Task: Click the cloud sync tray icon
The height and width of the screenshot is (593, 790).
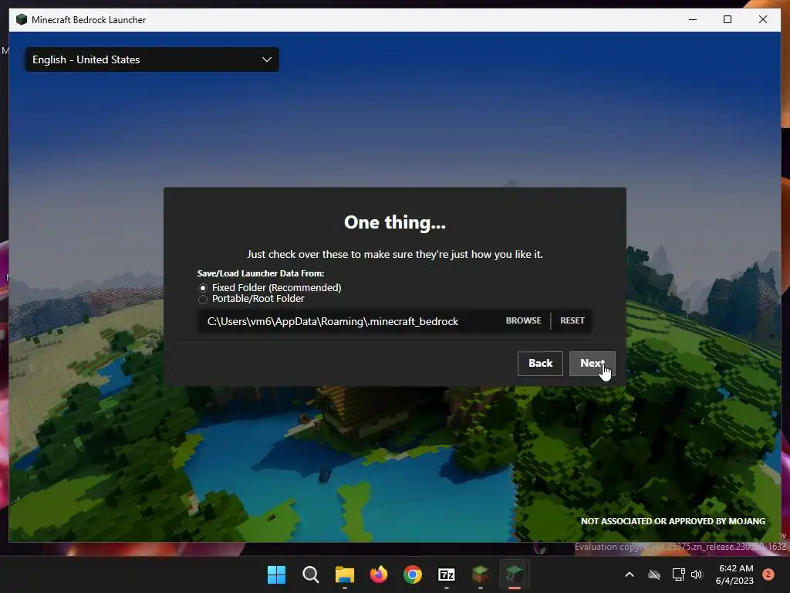Action: coord(654,574)
